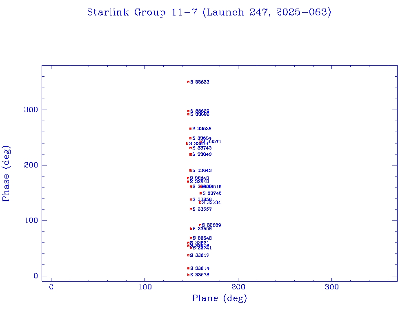Click the red data point for S 33617
Screen dimensions: 418x313
pyautogui.click(x=188, y=256)
